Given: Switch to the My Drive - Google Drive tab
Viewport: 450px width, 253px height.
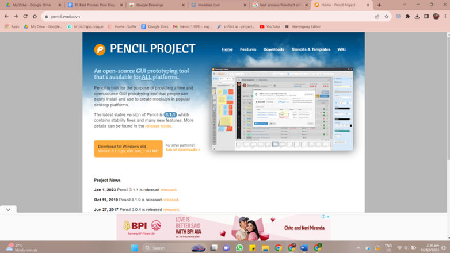Looking at the screenshot, I should coord(32,5).
